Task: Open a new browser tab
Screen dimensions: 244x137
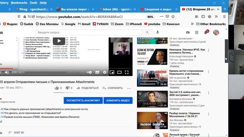Action: (x=225, y=9)
